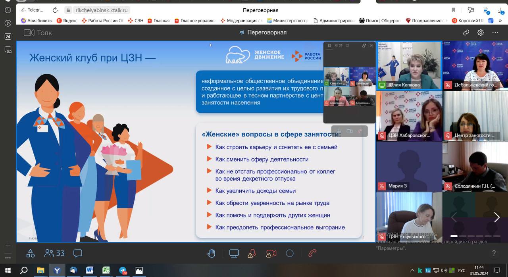The image size is (508, 277).
Task: Toggle camera in bottom toolbar
Action: [271, 253]
